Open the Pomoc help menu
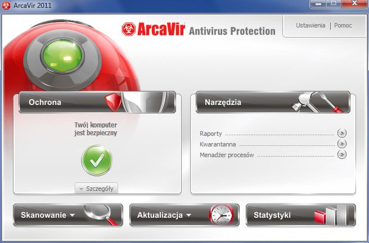369x243 pixels. tap(343, 25)
